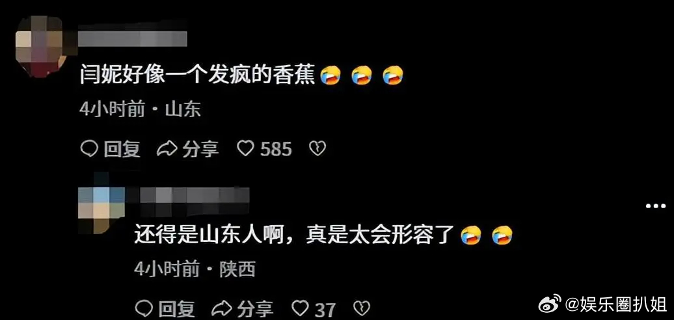Click the 回复 label on the Shaanxi reply
This screenshot has height=320, width=674.
click(x=176, y=308)
